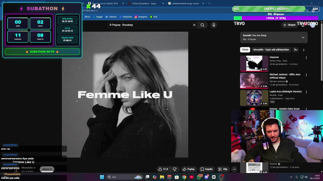Open a new browser tab
The image size is (323, 181).
[x=209, y=4]
